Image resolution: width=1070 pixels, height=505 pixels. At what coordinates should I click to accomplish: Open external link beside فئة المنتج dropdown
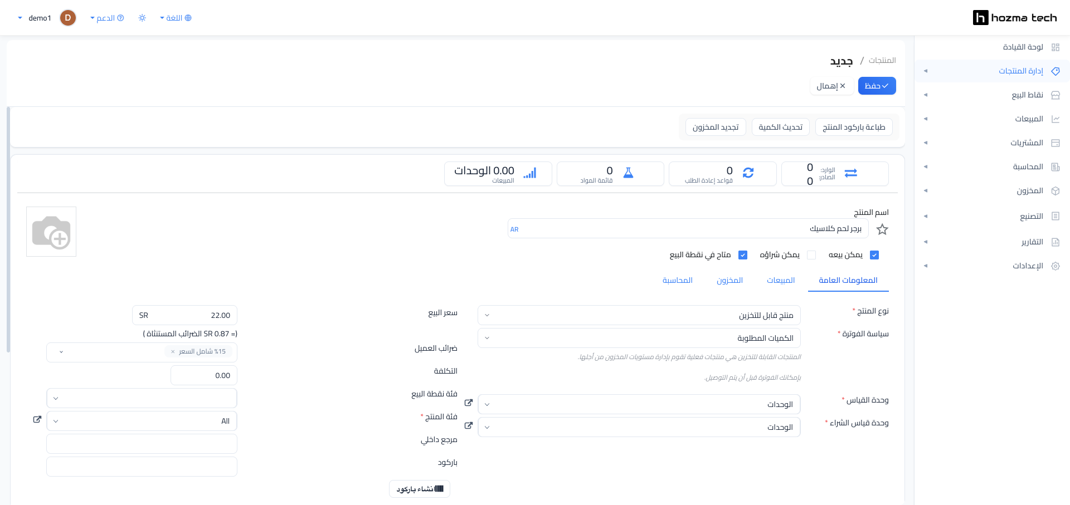coord(37,419)
